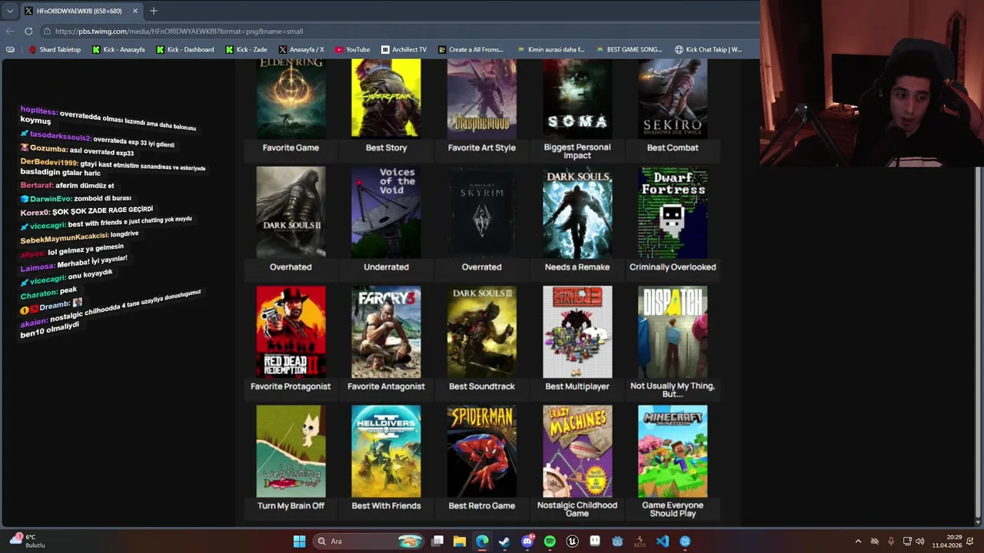Select the HFnOf8DWYAEWKfB image tab
This screenshot has height=553, width=984.
(x=81, y=11)
